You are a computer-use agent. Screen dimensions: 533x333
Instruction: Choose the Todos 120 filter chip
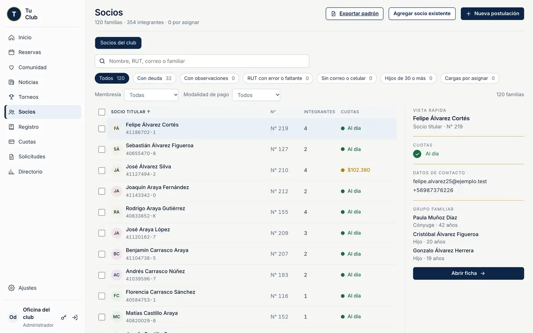112,78
